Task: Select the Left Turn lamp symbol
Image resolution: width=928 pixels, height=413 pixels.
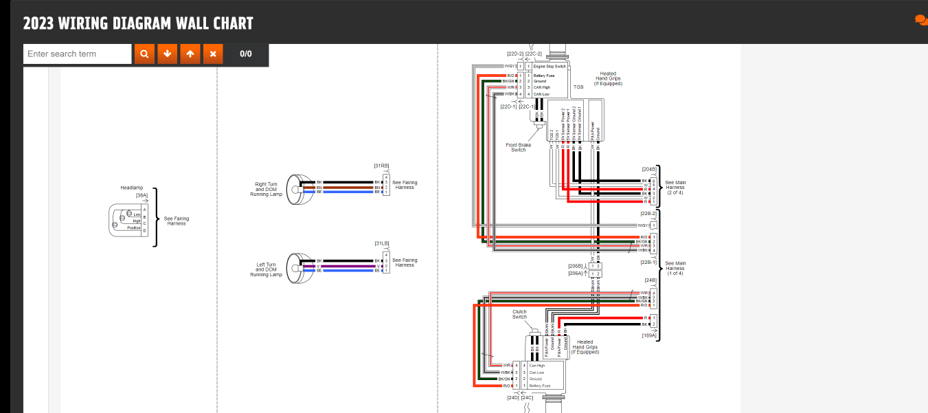Action: [297, 265]
